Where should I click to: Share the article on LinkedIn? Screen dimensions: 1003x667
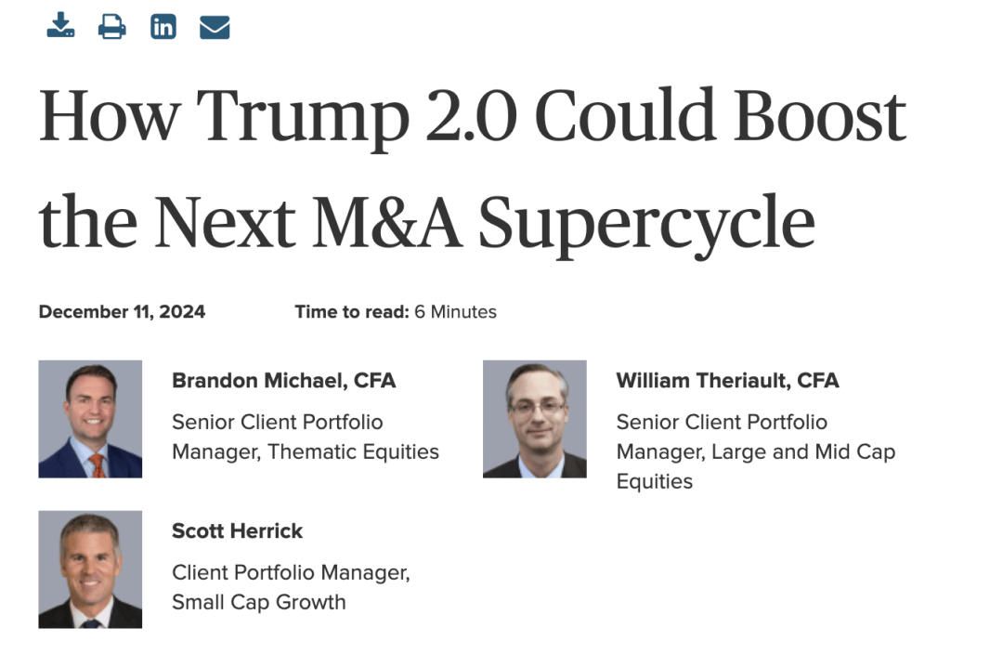tap(163, 27)
